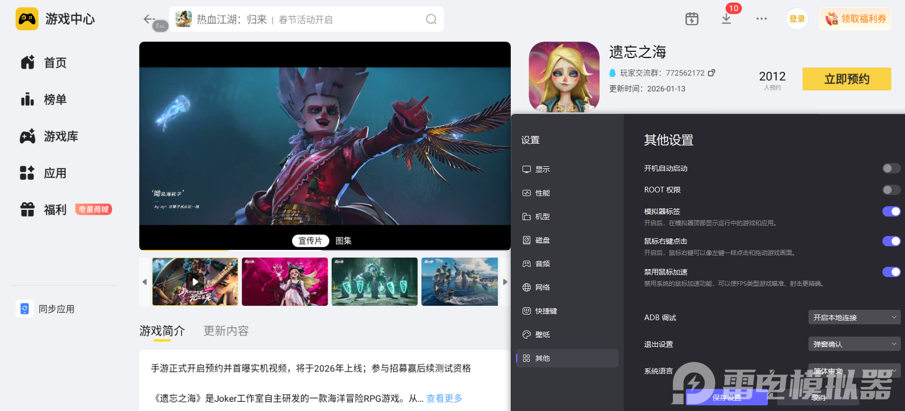Expand the 退出设置 dropdown
Screen dimensions: 905x411
click(855, 344)
